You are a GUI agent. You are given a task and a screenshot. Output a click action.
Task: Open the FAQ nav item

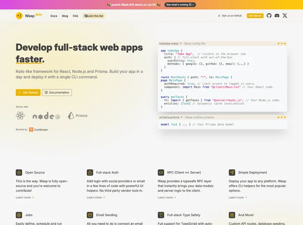(x=75, y=16)
